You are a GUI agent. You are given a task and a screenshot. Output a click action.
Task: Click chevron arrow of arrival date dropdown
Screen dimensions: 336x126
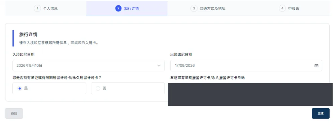(159, 66)
